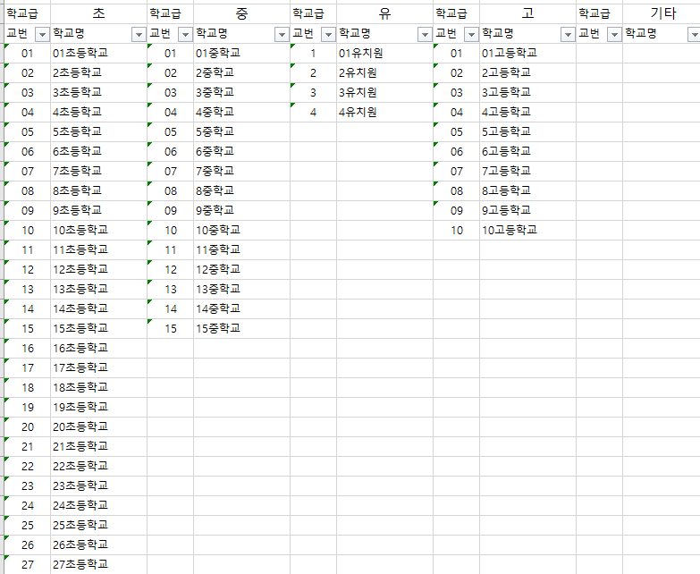Image resolution: width=700 pixels, height=574 pixels.
Task: Select the cell 3유치원
Action: (384, 92)
